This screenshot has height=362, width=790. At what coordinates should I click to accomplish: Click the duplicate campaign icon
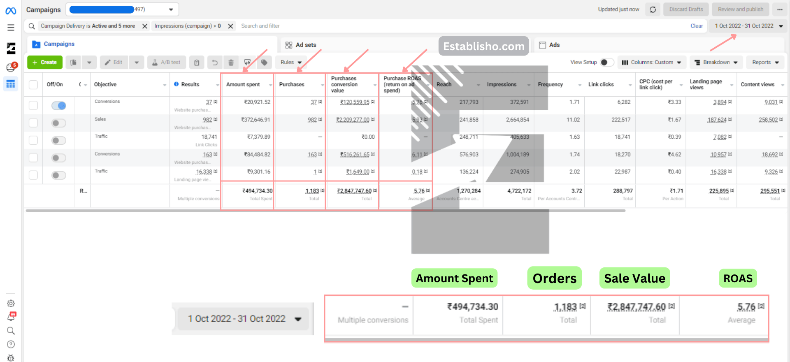click(73, 63)
